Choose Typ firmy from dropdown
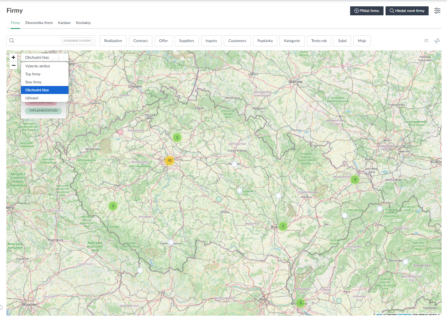 33,74
